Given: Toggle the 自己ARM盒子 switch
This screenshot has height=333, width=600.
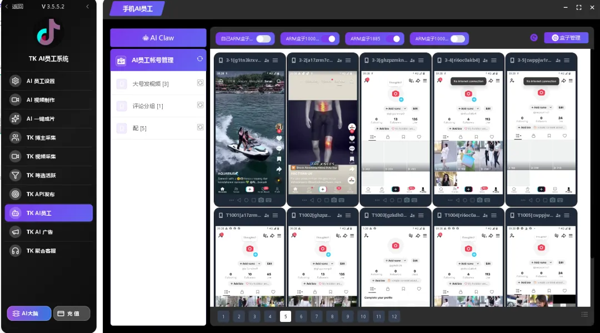Looking at the screenshot, I should tap(263, 39).
